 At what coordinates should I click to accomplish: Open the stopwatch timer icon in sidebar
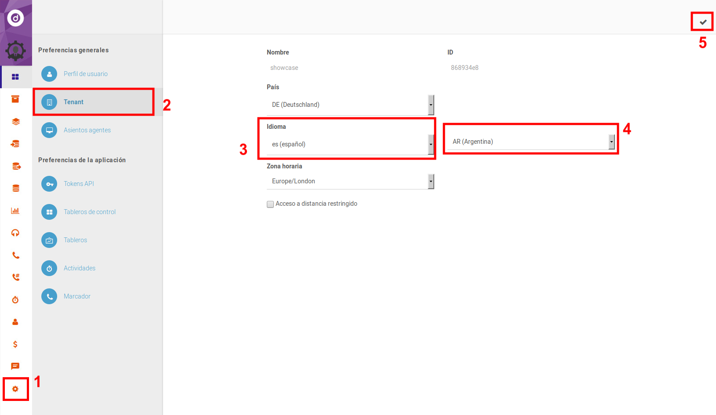click(x=16, y=299)
